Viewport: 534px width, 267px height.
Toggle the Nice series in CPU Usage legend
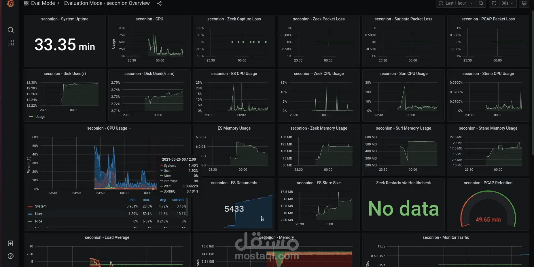coord(39,221)
